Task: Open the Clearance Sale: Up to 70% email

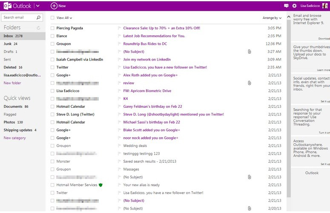Action: (x=161, y=28)
